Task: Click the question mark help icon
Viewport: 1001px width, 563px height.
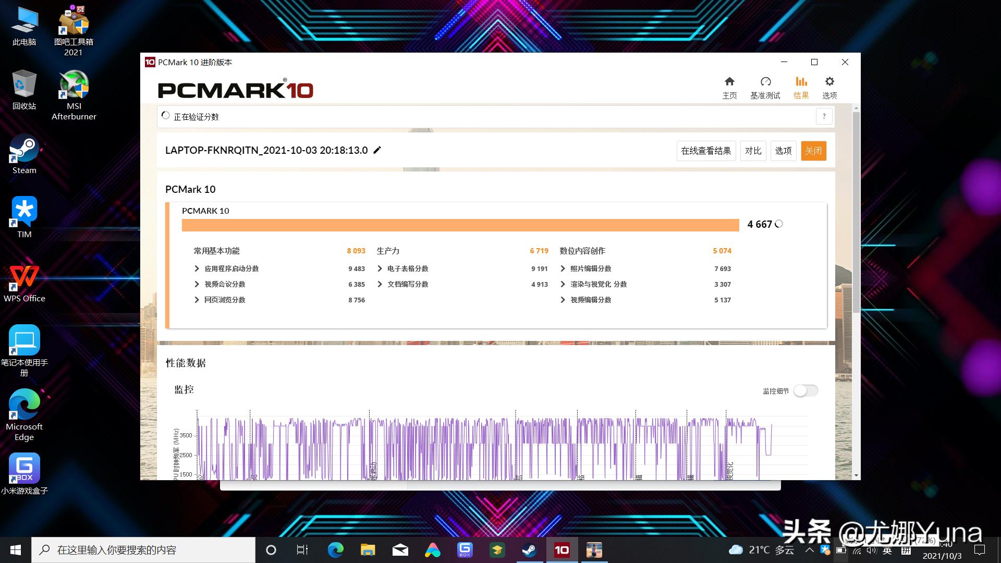Action: (824, 116)
